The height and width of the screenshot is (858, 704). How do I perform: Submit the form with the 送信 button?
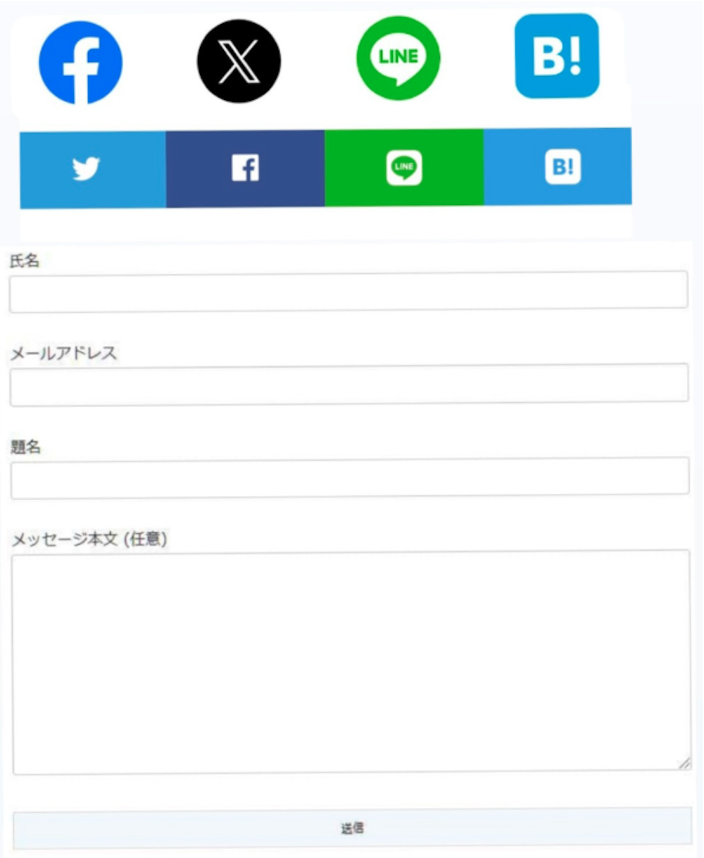click(353, 828)
